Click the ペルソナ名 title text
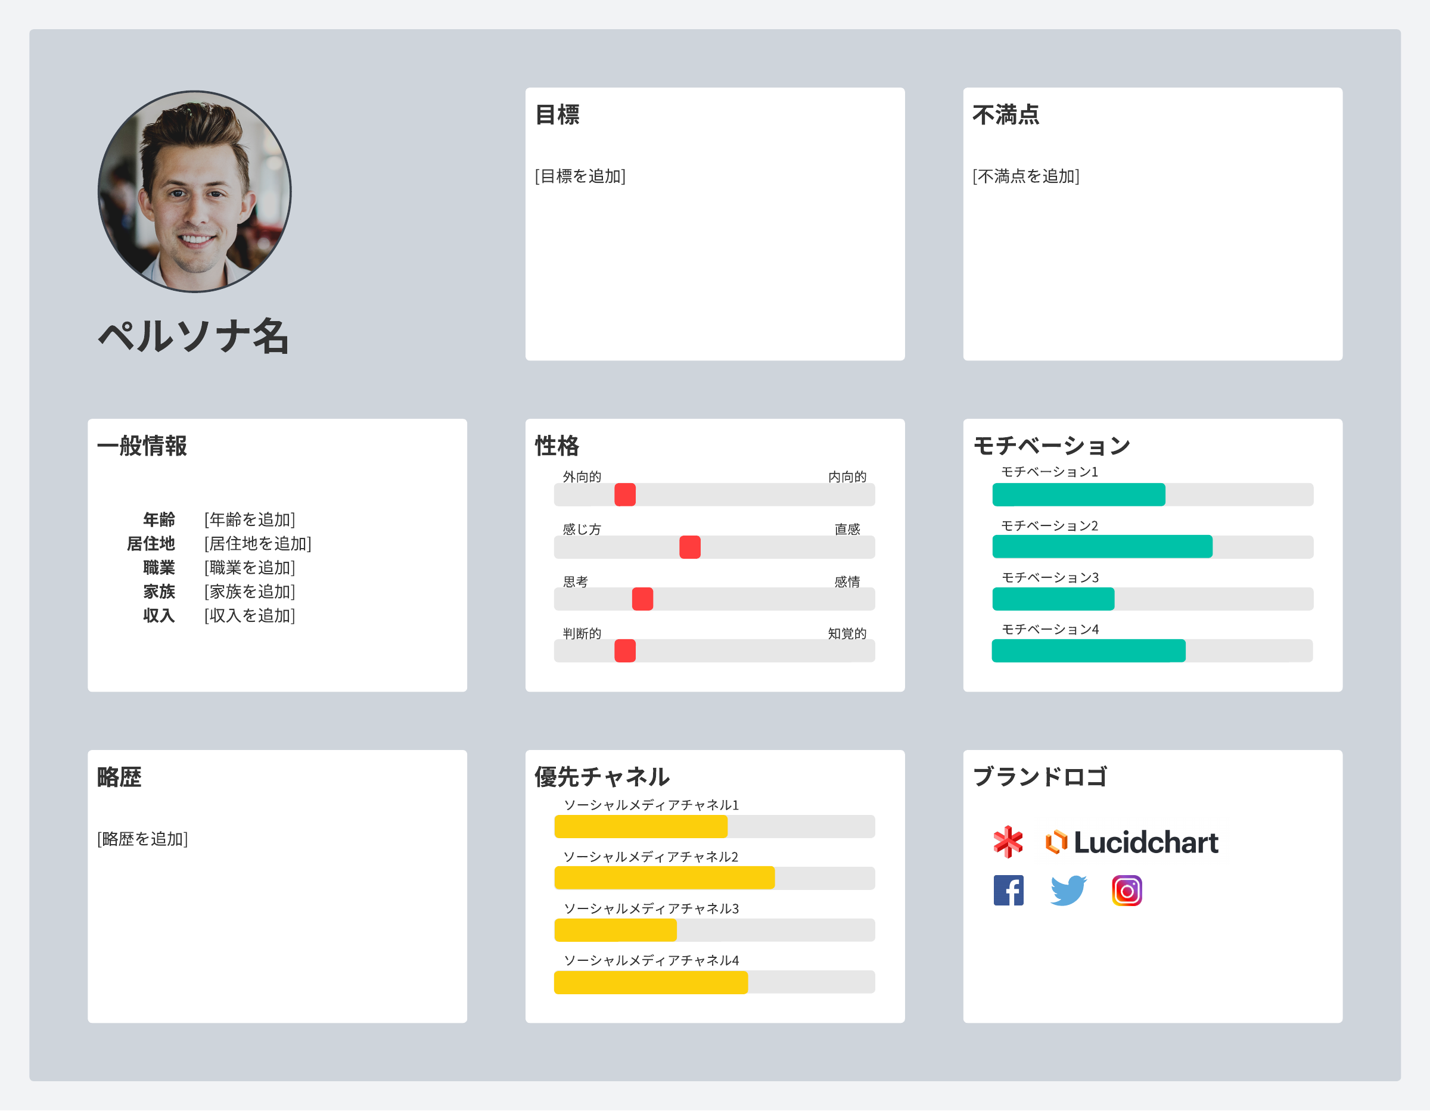 [194, 337]
